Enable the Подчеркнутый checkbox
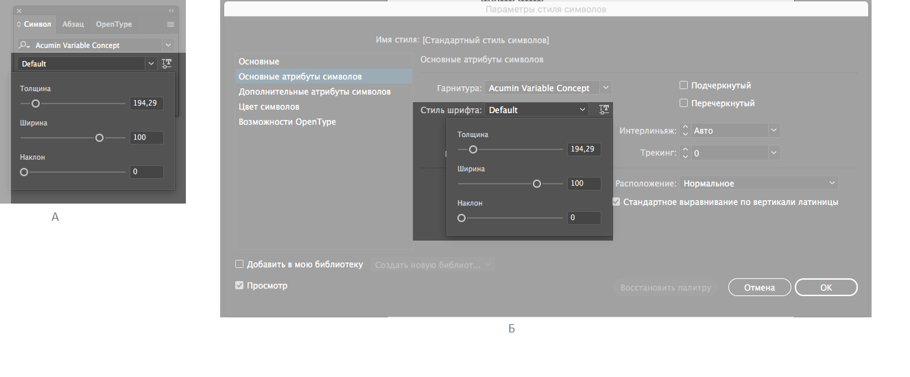Viewport: 910px width, 377px height. tap(683, 86)
